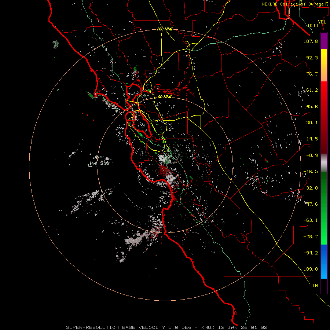This screenshot has height=330, width=330.
Task: Select the -16.5 velocity scale value
Action: [311, 172]
